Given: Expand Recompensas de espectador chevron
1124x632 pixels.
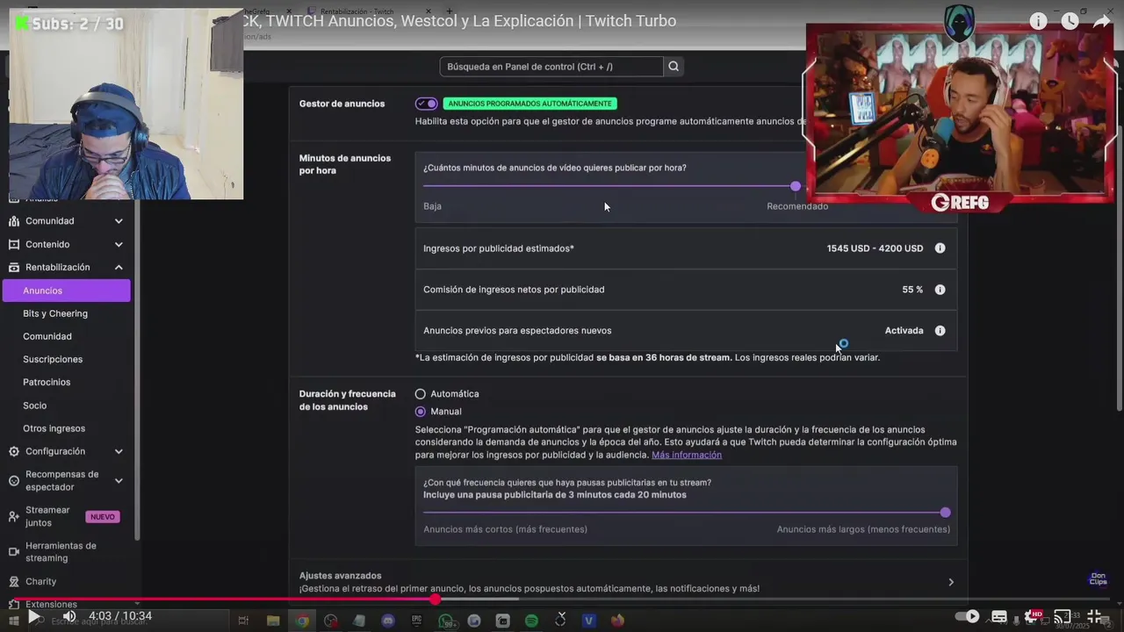Looking at the screenshot, I should pyautogui.click(x=119, y=481).
